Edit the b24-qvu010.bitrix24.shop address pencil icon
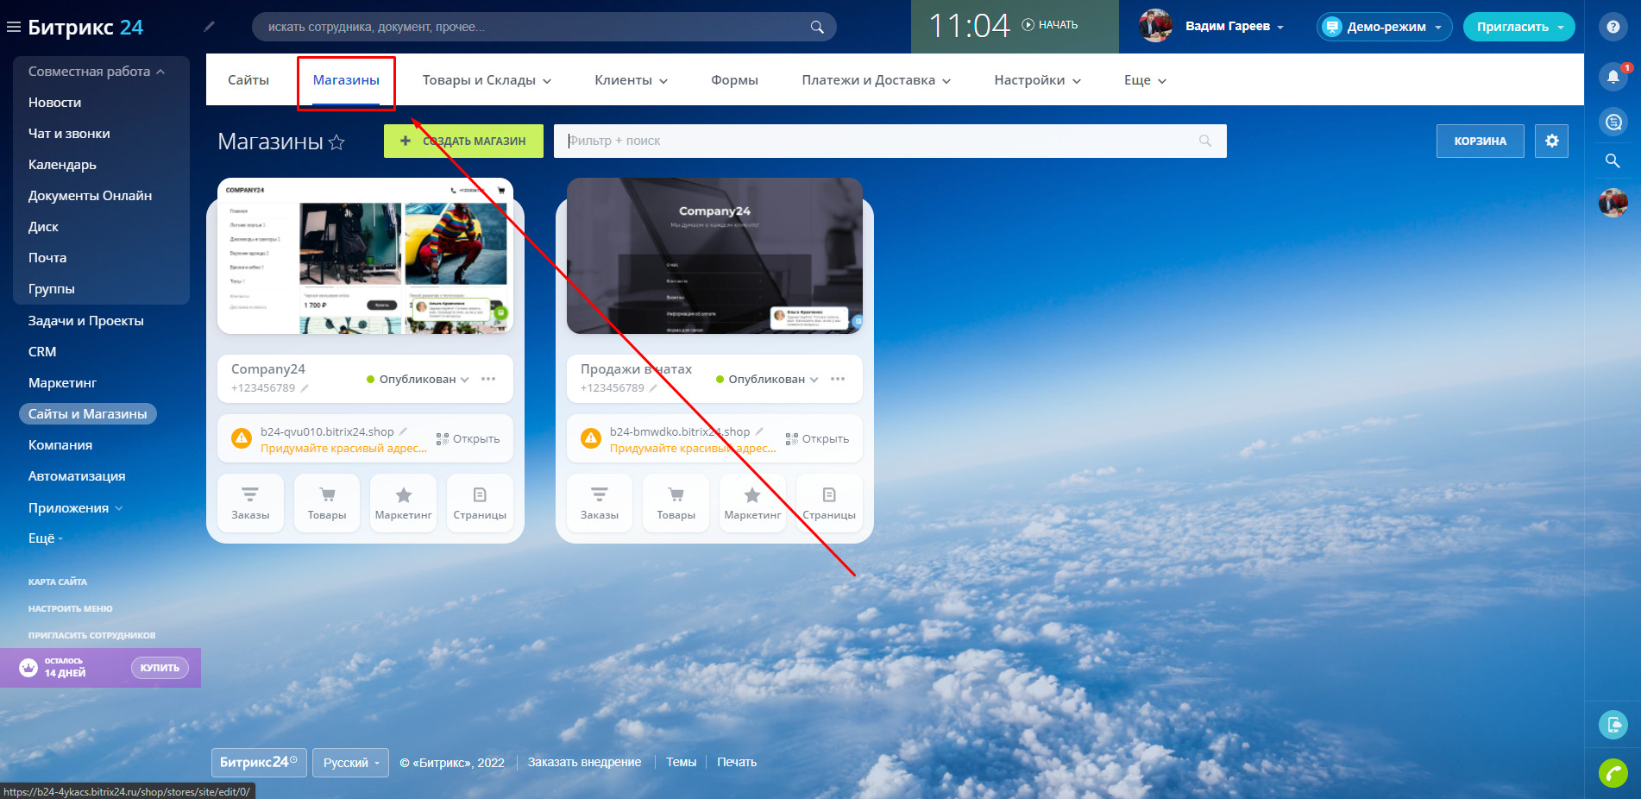Image resolution: width=1641 pixels, height=799 pixels. [x=403, y=431]
